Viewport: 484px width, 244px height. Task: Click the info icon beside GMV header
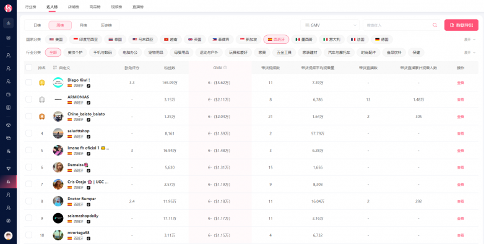coord(225,68)
